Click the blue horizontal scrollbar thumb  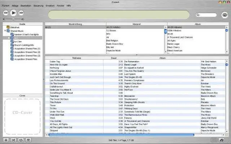121,135
